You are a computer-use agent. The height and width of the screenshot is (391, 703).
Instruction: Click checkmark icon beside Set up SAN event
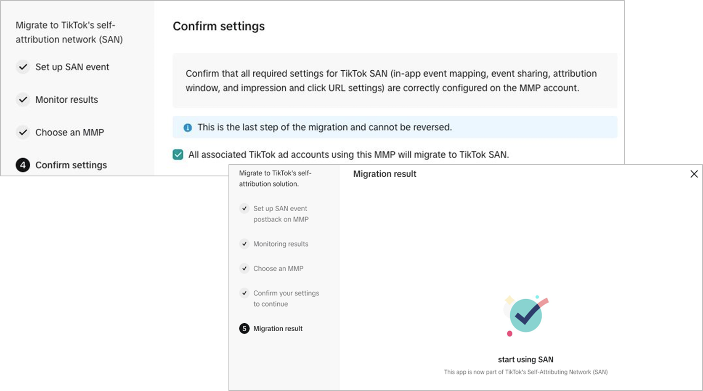click(23, 67)
